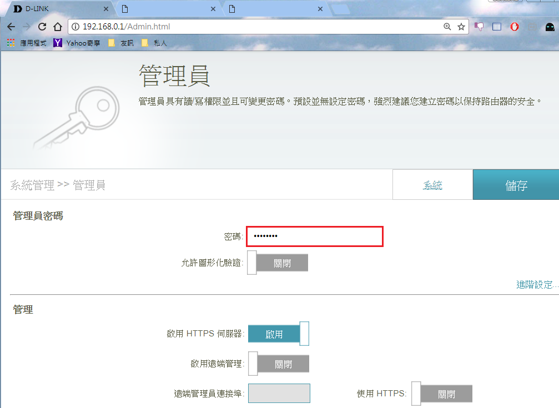Image resolution: width=559 pixels, height=408 pixels.
Task: Bookmark this page with the star icon
Action: tap(461, 27)
